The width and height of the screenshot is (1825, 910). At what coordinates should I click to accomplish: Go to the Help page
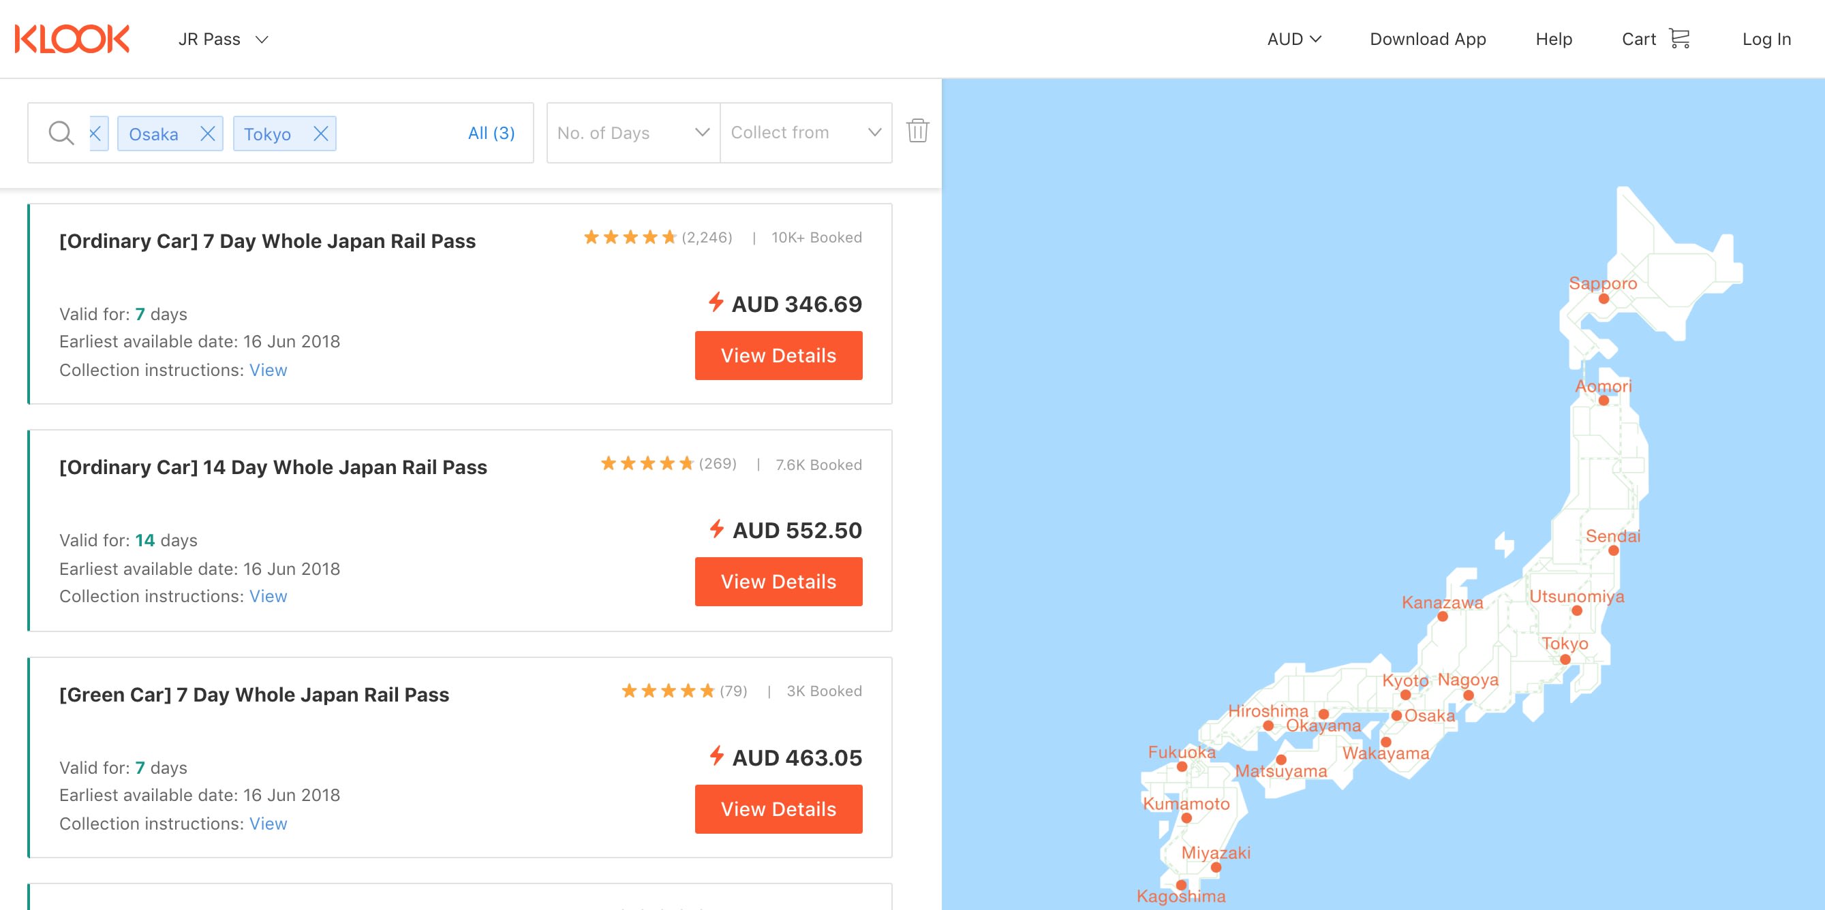(1554, 39)
